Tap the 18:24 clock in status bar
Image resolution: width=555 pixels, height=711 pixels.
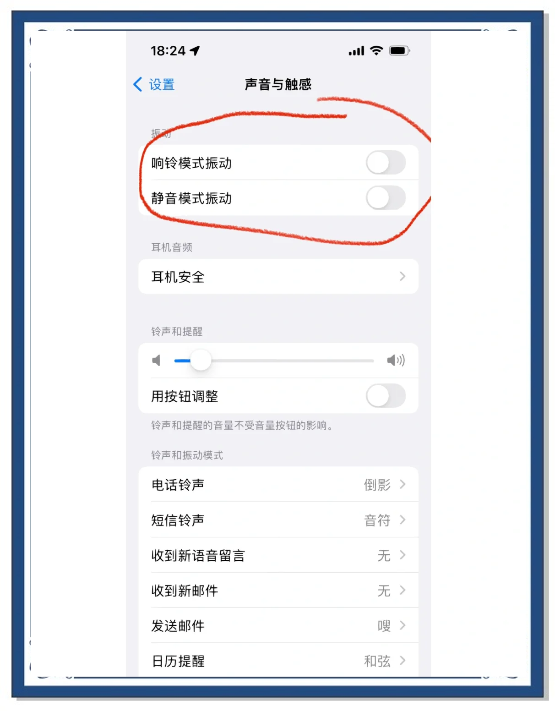[168, 50]
